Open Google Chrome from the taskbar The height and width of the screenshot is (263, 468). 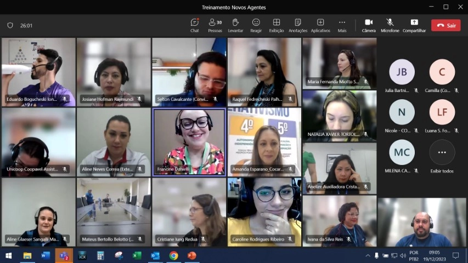[173, 255]
